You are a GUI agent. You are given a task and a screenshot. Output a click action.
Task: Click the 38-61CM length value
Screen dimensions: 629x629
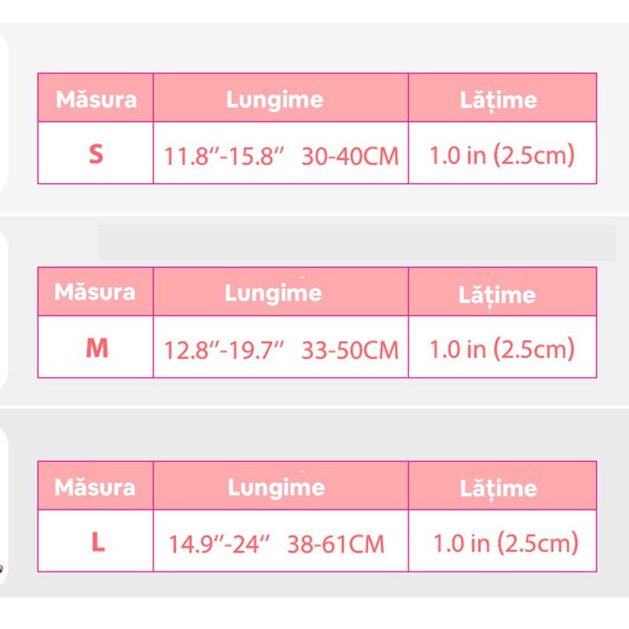coord(336,544)
